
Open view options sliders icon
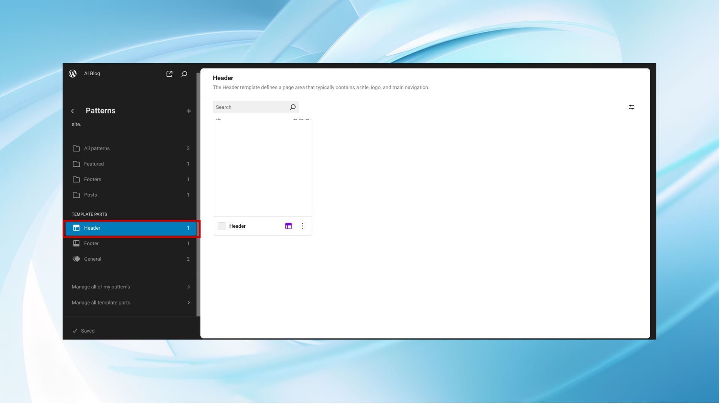click(631, 107)
